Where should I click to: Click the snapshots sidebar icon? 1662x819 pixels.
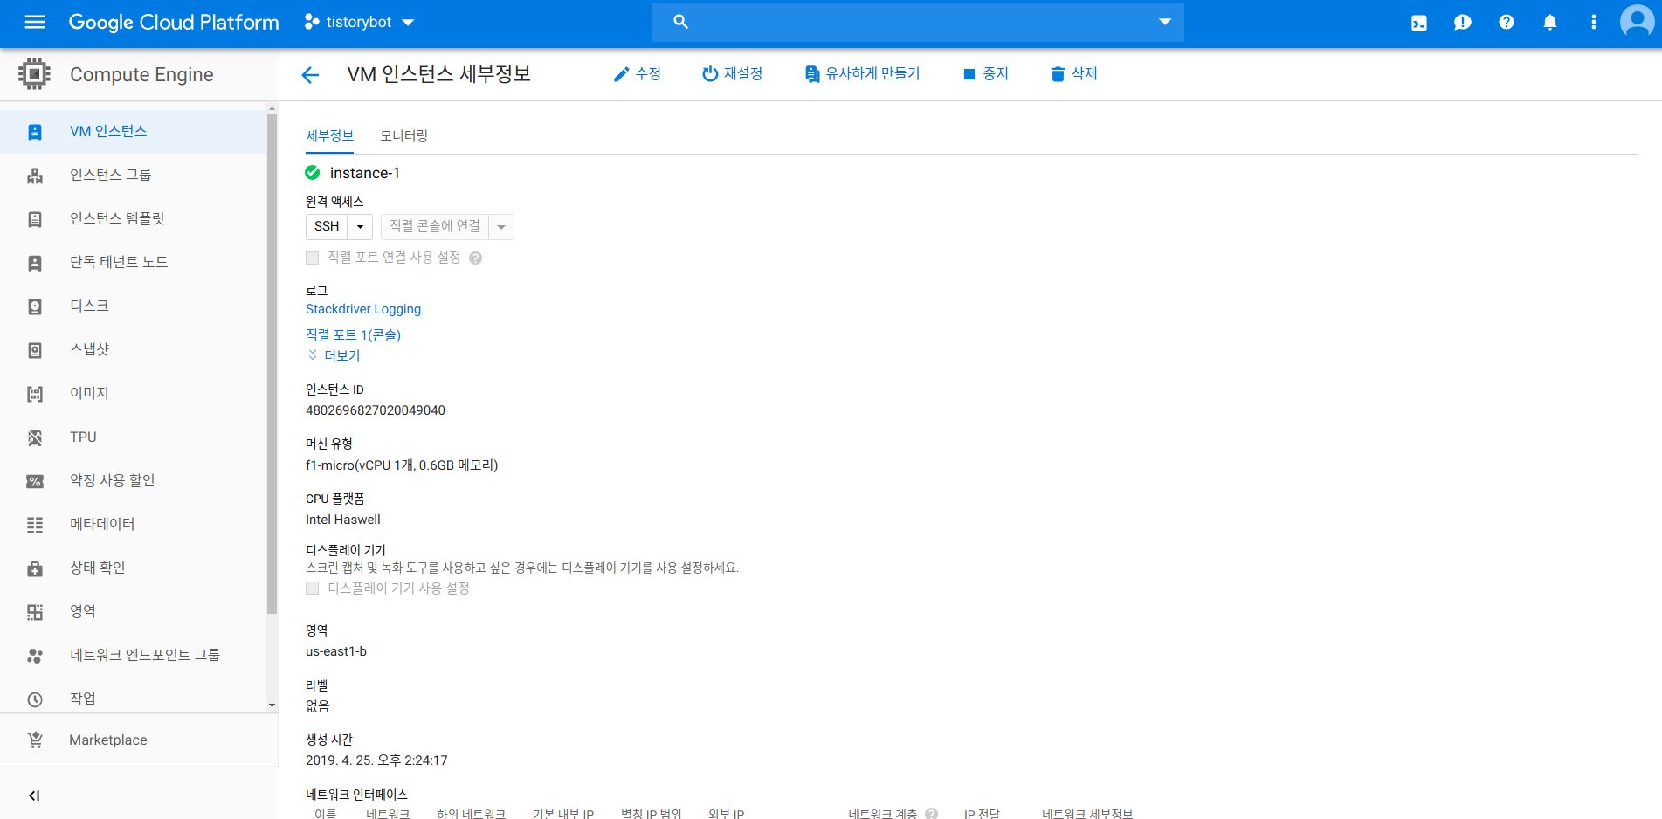35,350
